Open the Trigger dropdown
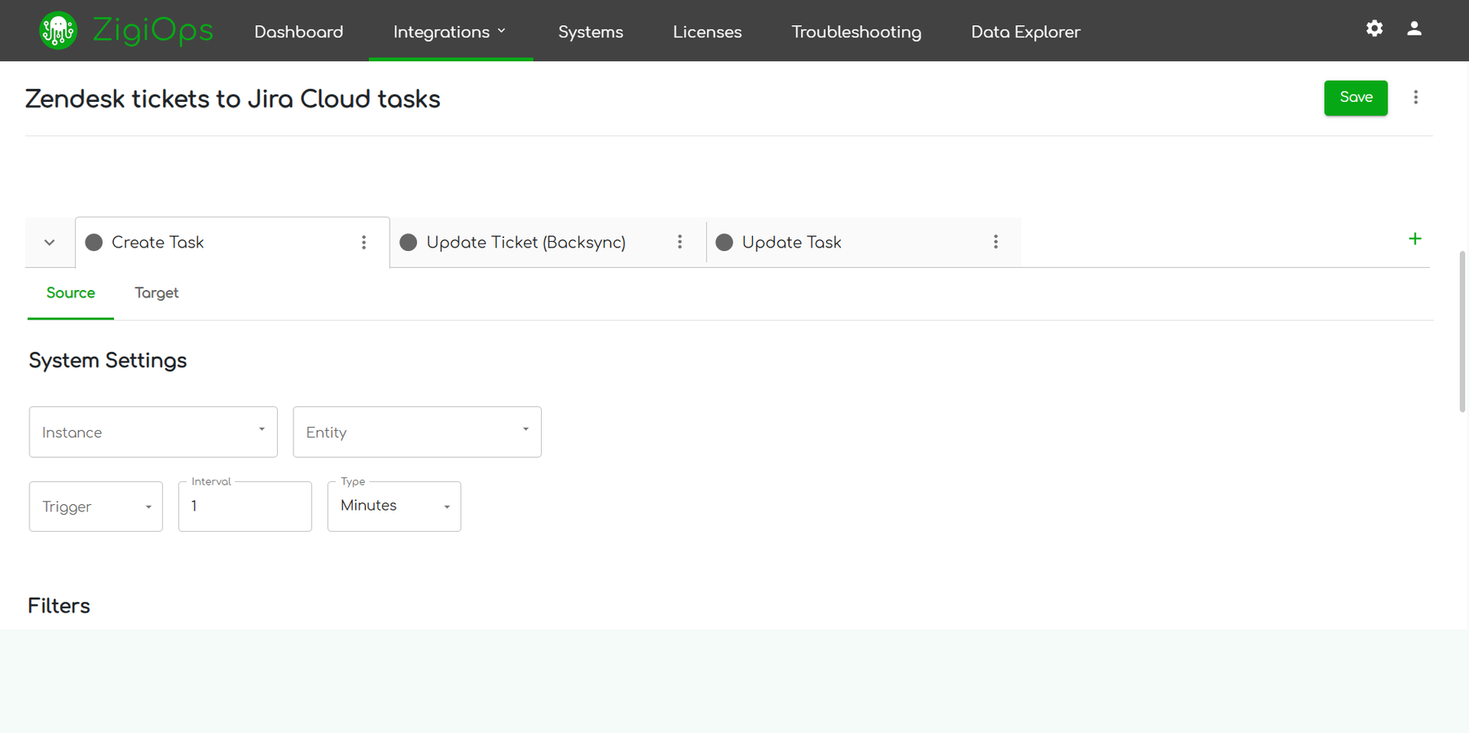1469x733 pixels. coord(96,507)
